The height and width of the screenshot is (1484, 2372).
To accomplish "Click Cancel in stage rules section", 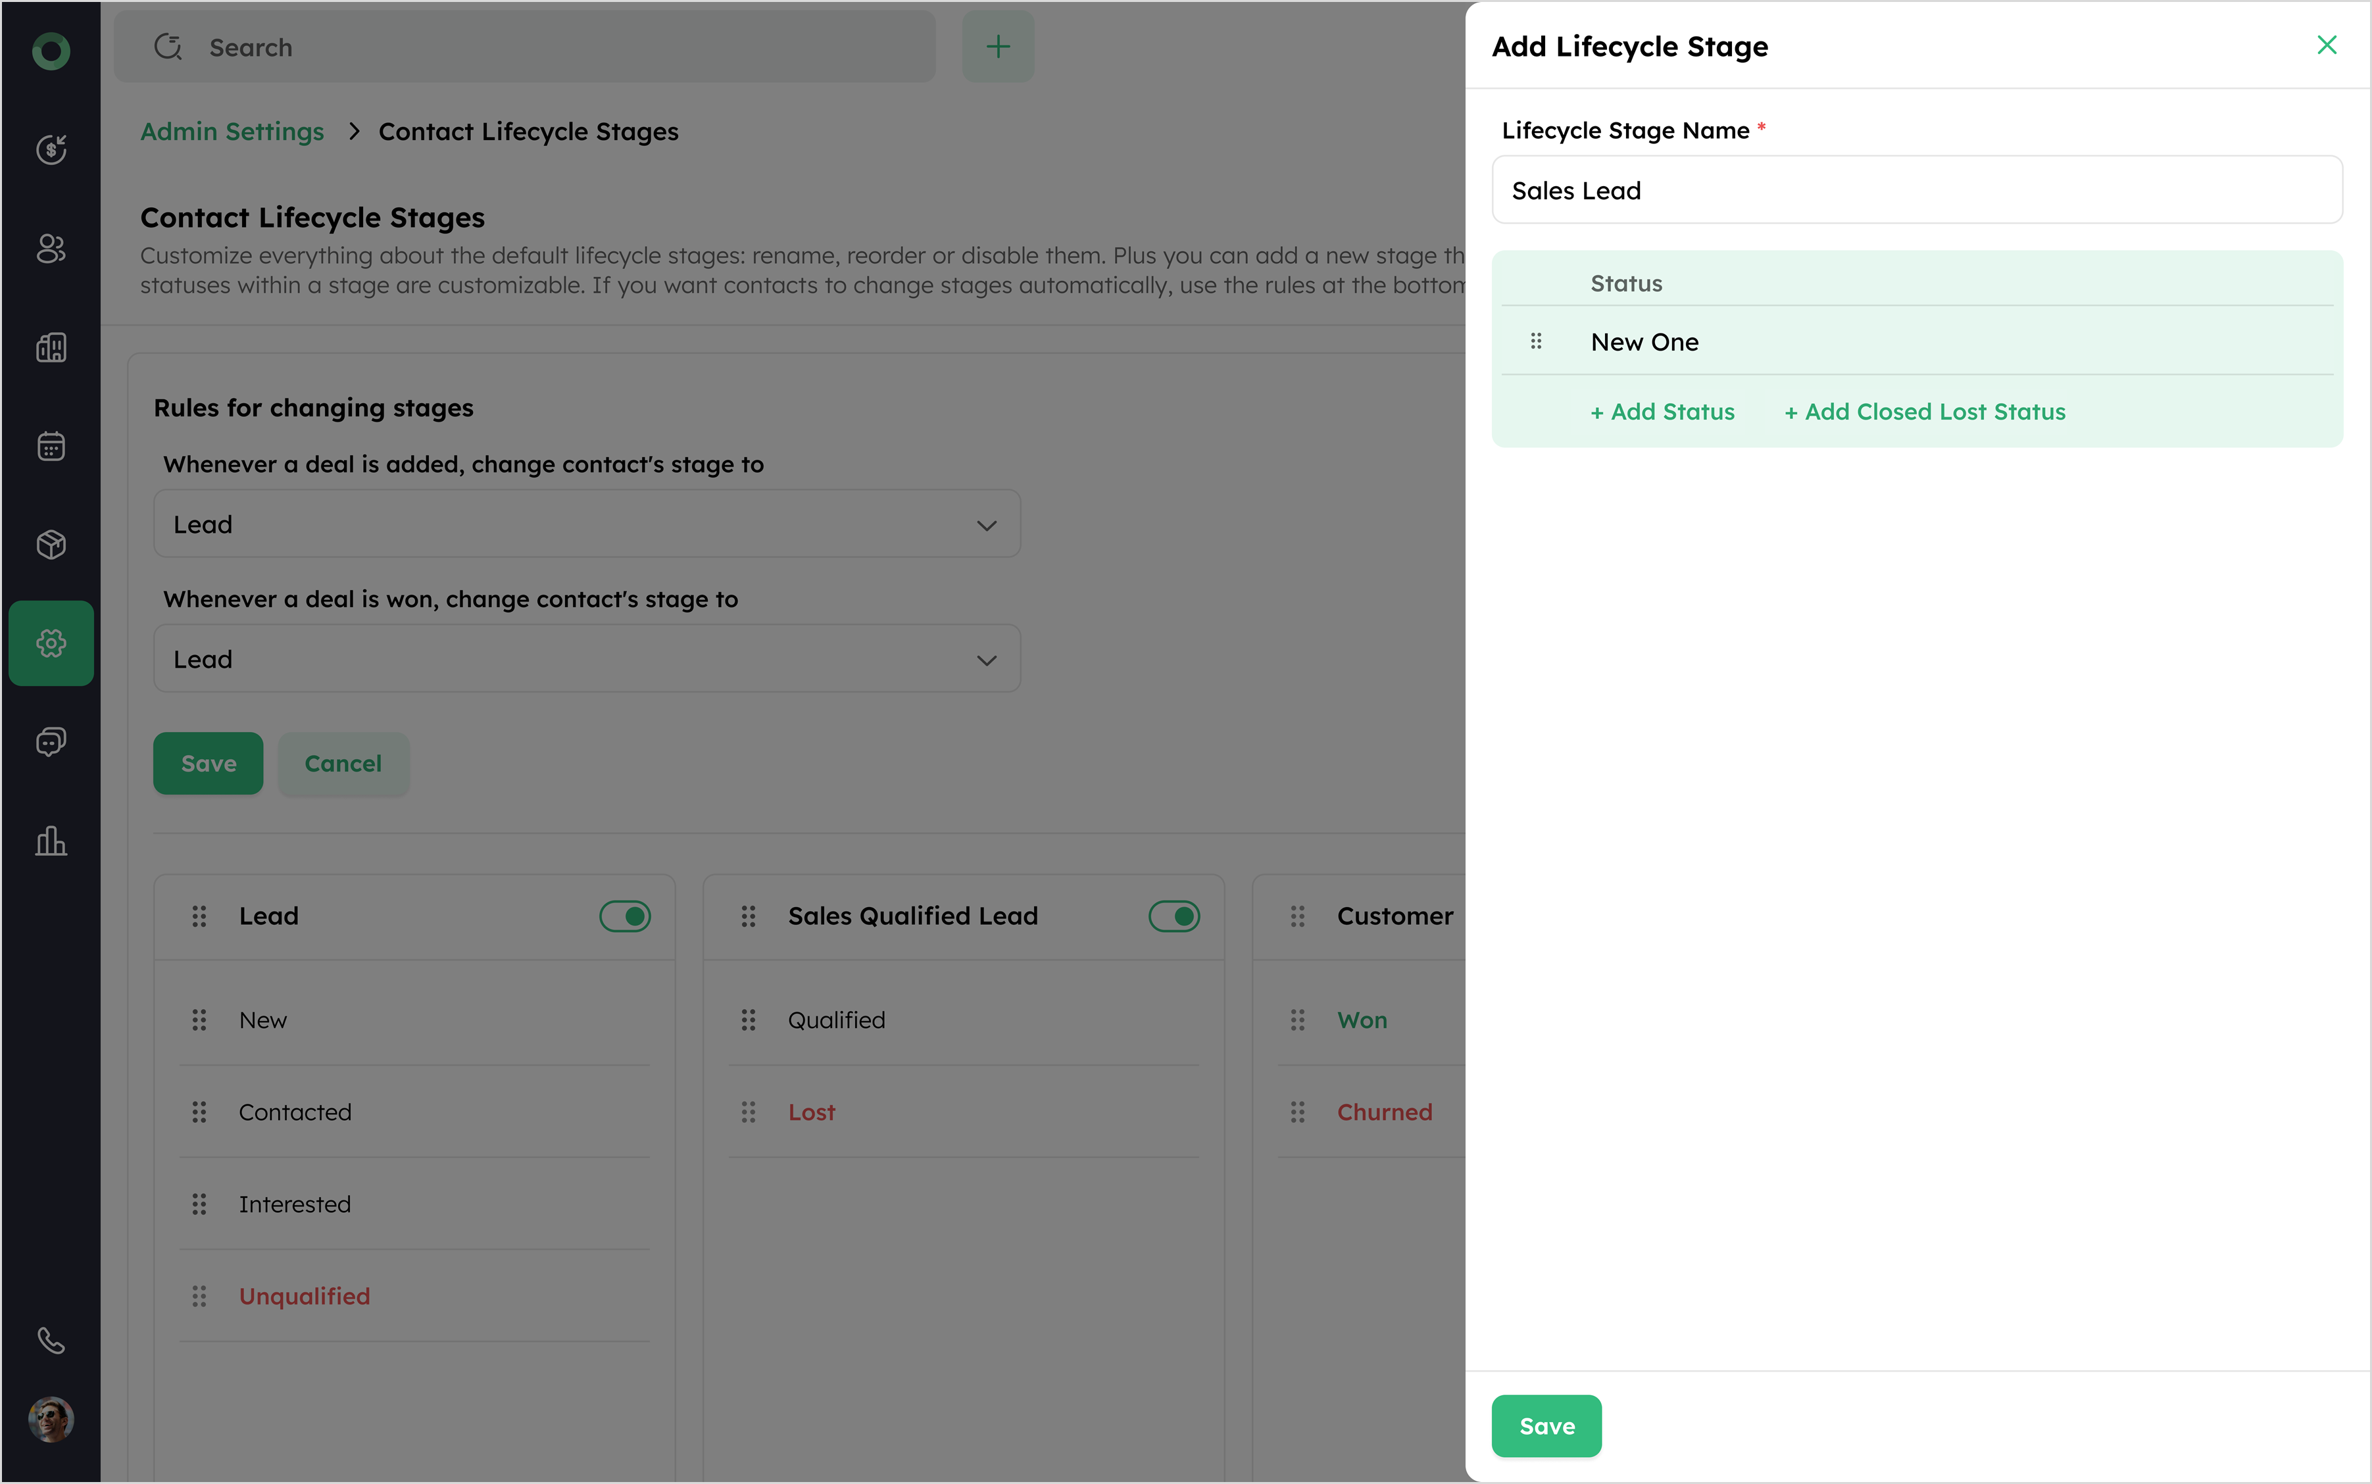I will [x=343, y=764].
